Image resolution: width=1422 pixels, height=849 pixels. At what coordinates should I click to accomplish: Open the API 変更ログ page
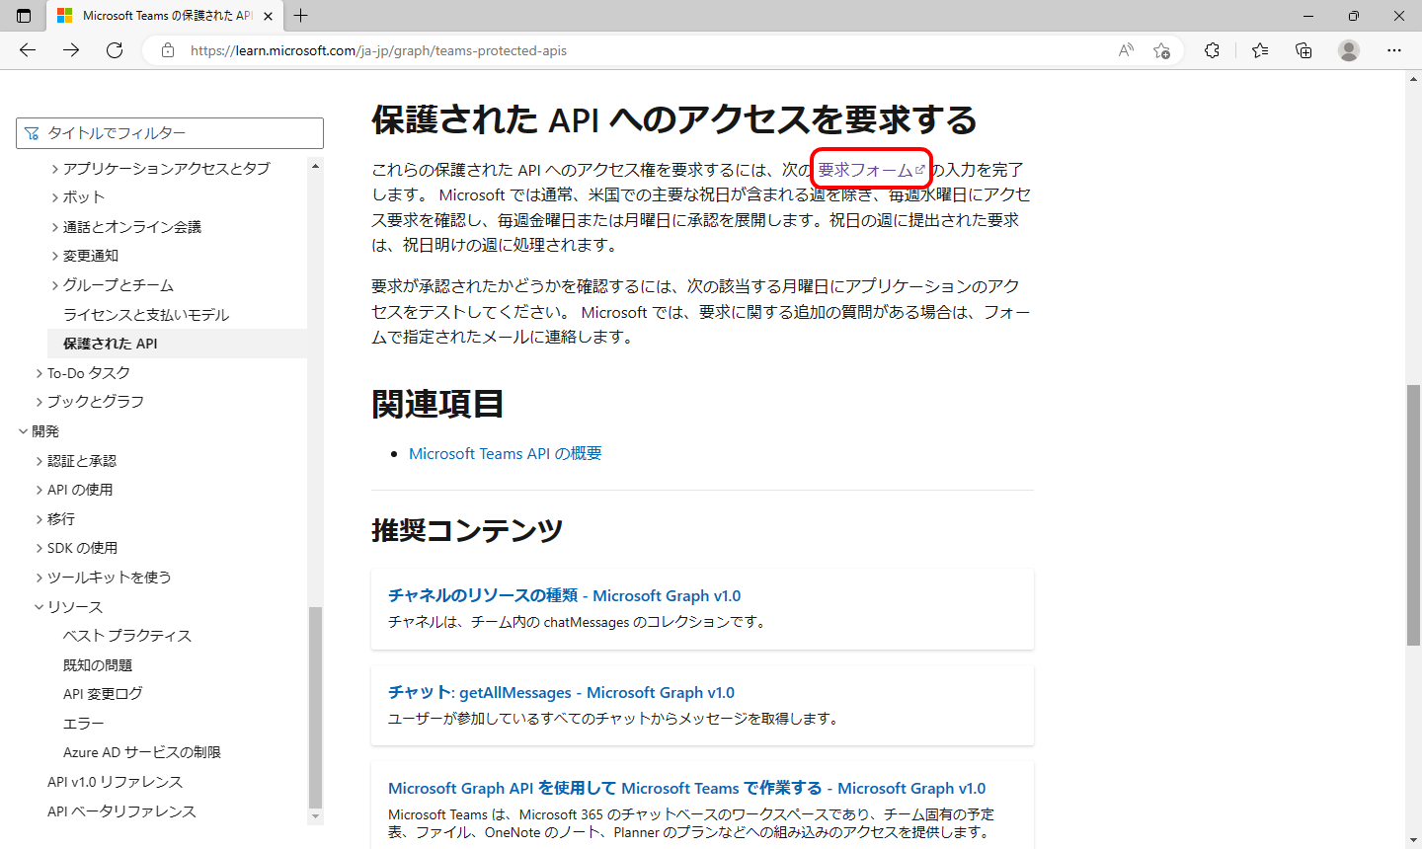coord(103,694)
